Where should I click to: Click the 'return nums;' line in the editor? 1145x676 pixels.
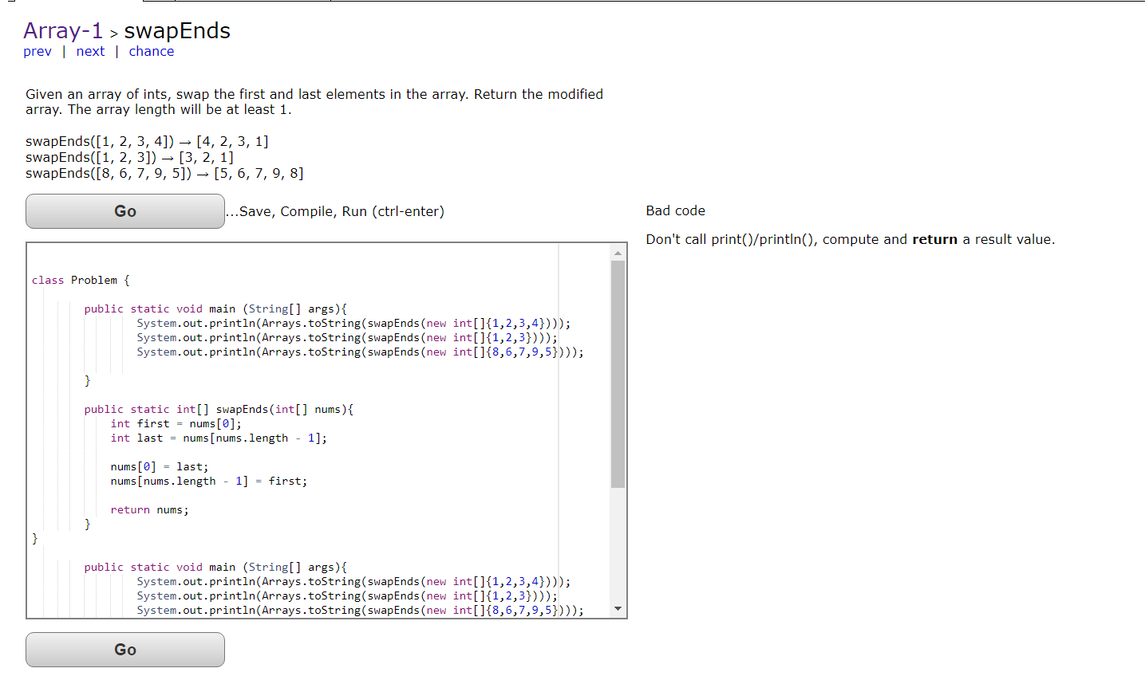(x=152, y=509)
